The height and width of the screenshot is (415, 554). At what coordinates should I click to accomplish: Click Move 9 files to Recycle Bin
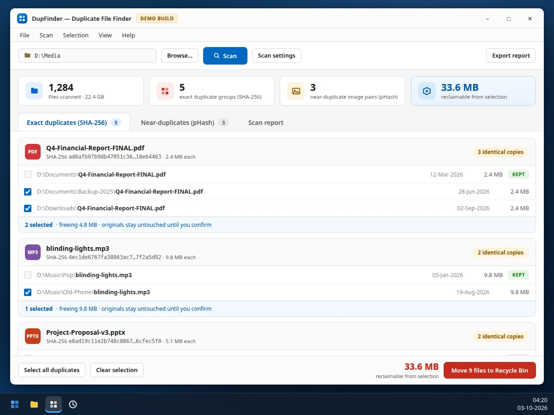pos(490,370)
